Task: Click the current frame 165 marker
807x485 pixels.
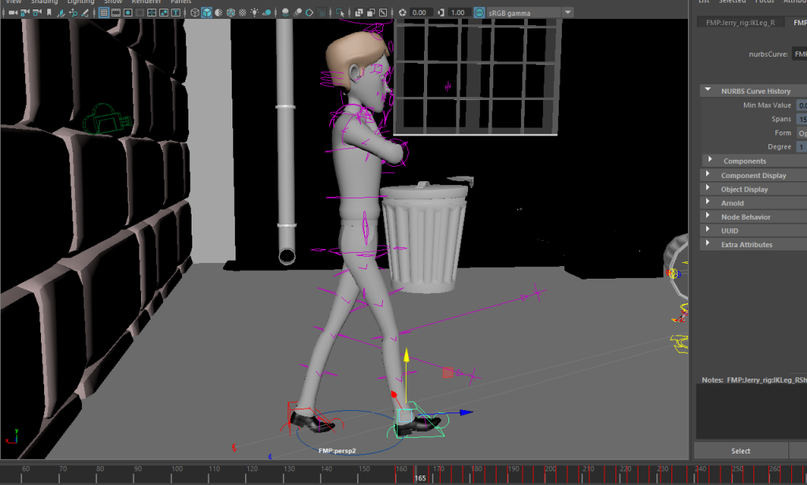Action: pos(420,478)
